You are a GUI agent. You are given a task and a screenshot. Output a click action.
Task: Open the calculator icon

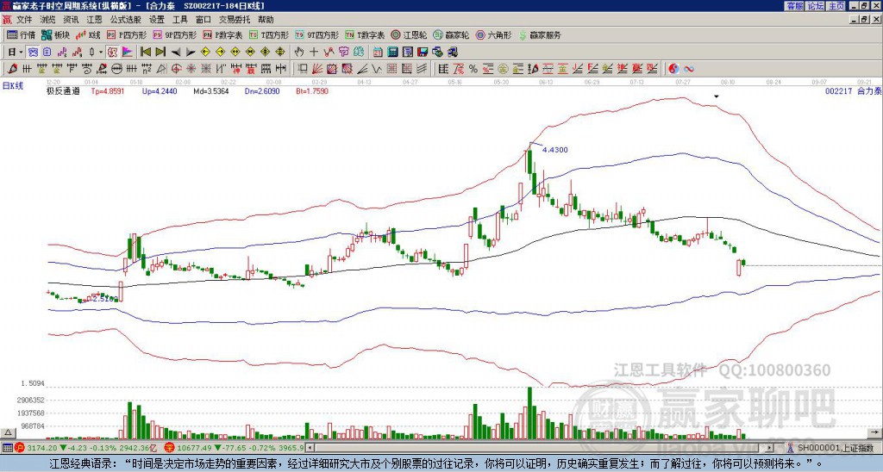pos(393,53)
